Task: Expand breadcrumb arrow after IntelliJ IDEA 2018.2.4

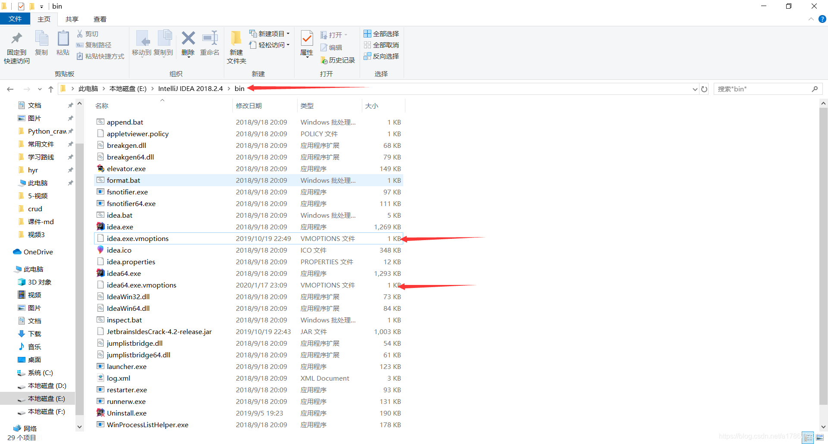Action: click(229, 89)
